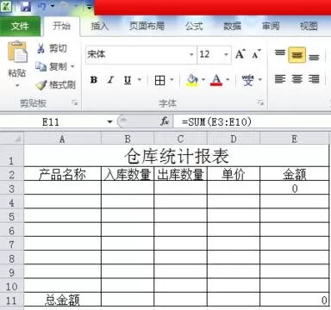This screenshot has width=331, height=310.
Task: Select column C header
Action: 180,139
